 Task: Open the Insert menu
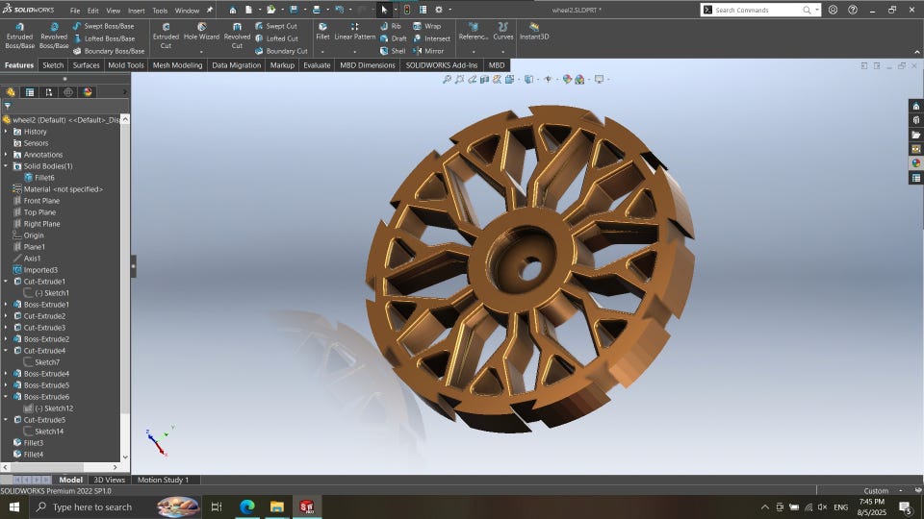coord(136,11)
